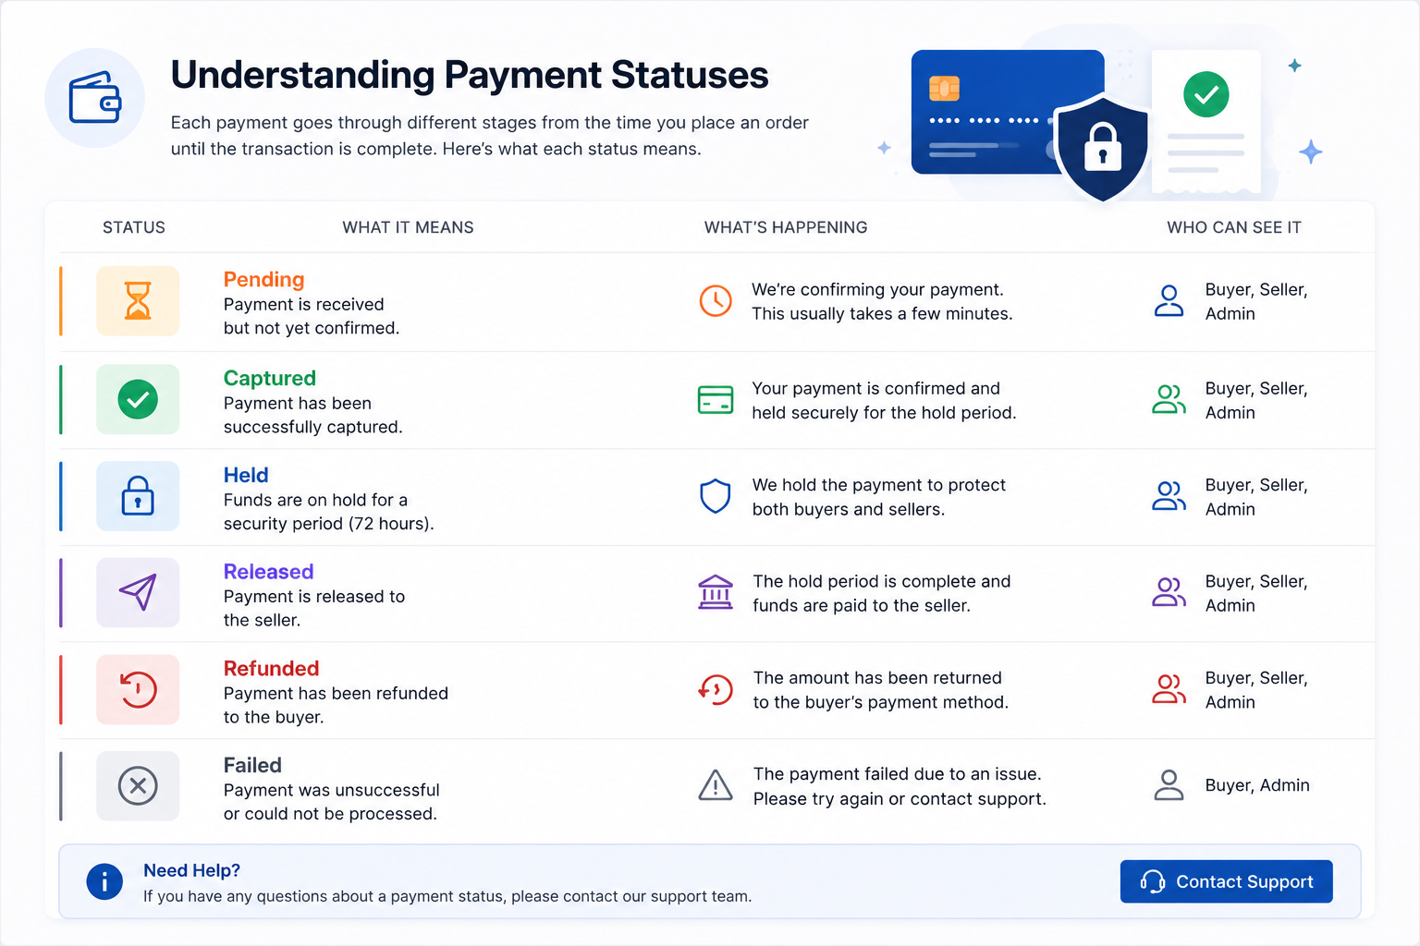Click the warning triangle in Failed row

click(716, 786)
